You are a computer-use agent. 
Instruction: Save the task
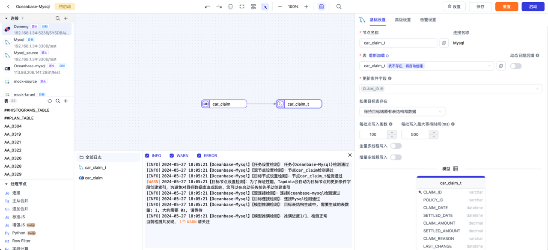click(x=480, y=6)
